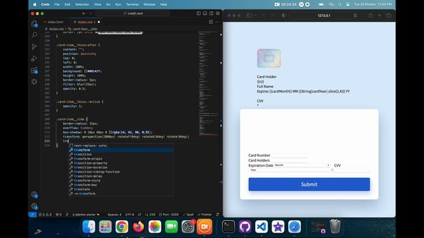The height and width of the screenshot is (238, 424).
Task: Toggle the primary side bar layout icon
Action: [199, 13]
